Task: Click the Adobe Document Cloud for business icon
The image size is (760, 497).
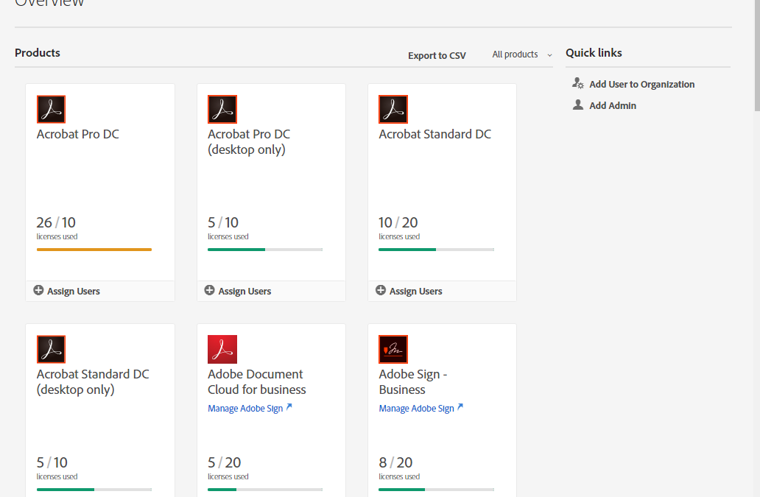Action: coord(222,350)
